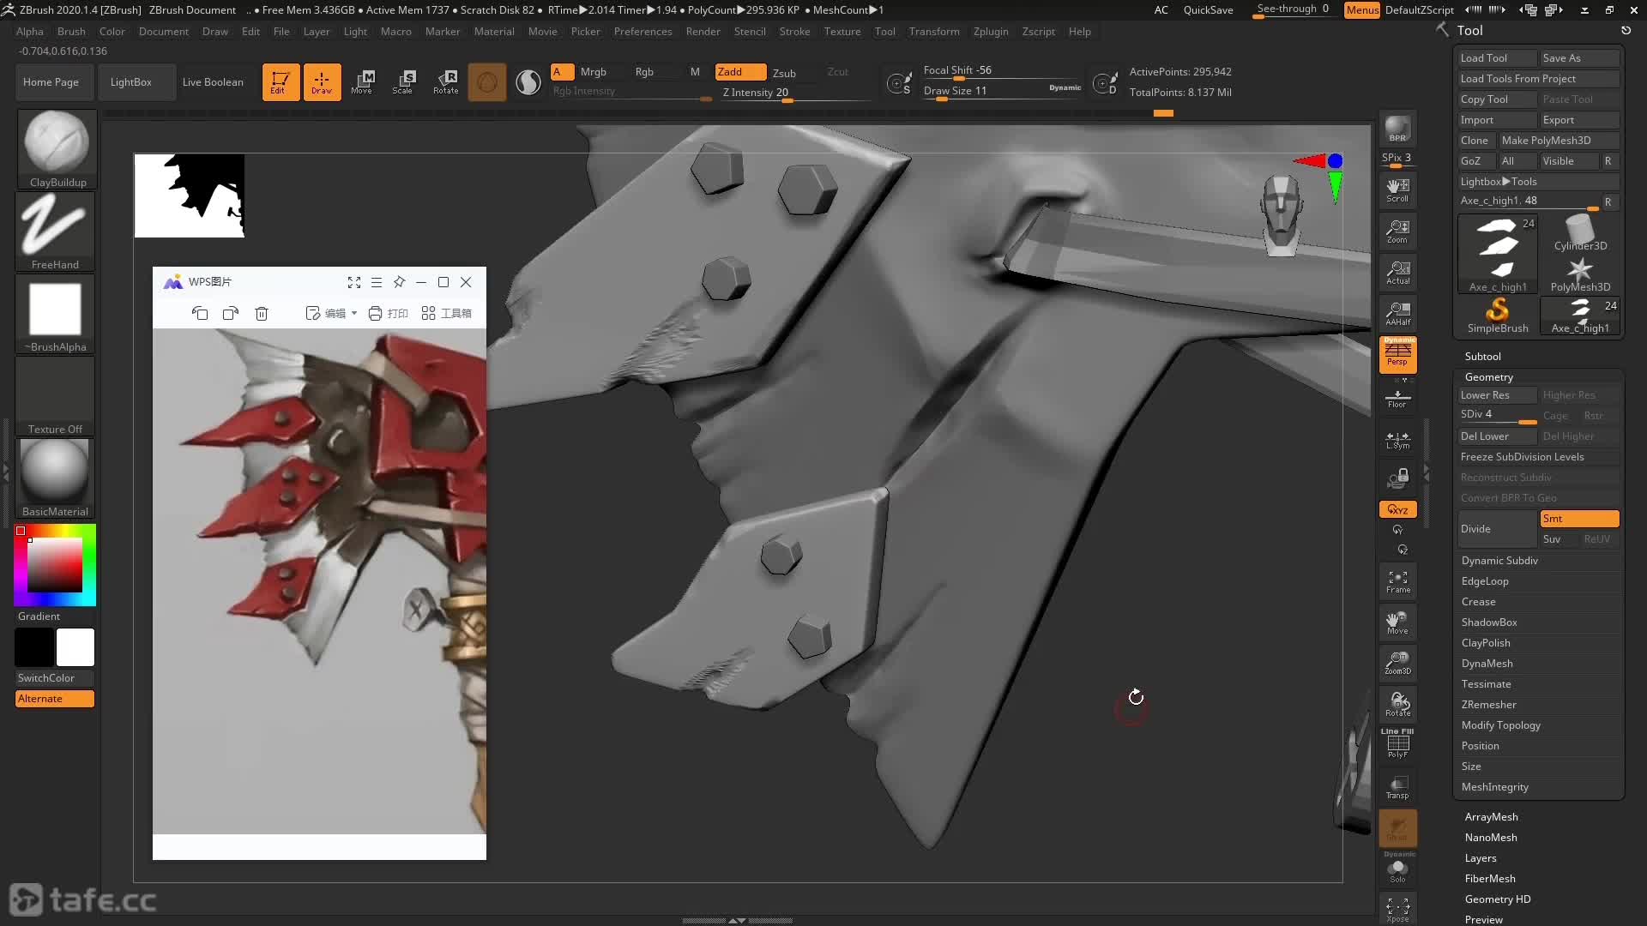Viewport: 1647px width, 926px height.
Task: Click the Actual size icon
Action: (x=1397, y=273)
